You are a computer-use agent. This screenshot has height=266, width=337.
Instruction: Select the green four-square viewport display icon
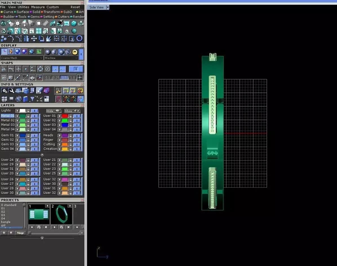(39, 52)
